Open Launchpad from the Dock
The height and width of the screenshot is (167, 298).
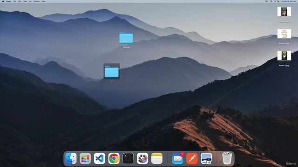point(85,158)
